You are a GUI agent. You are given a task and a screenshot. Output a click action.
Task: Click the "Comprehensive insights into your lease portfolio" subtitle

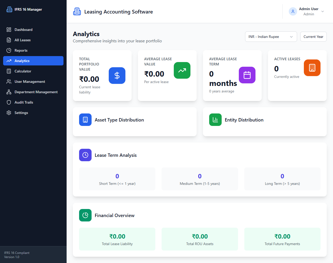coord(117,41)
